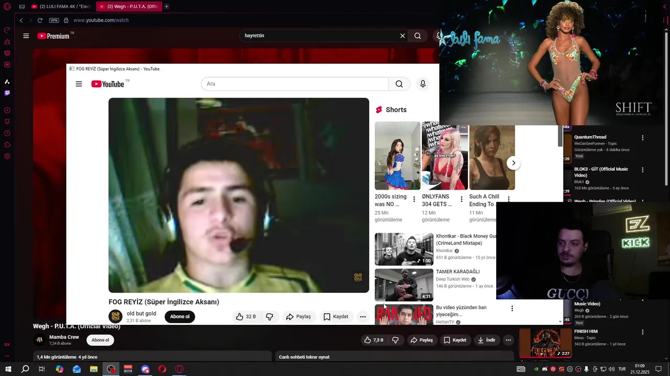Click inner YouTube search magnifier button
This screenshot has width=670, height=376.
point(399,84)
